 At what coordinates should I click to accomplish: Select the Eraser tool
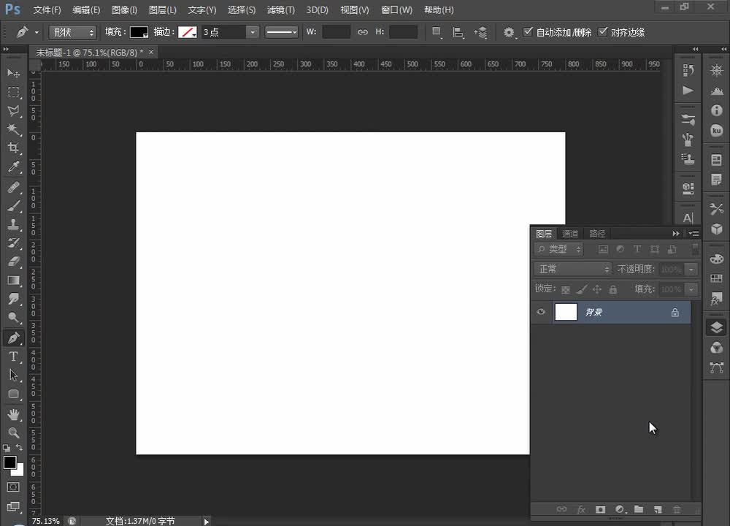(x=13, y=262)
